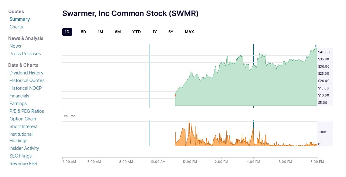View Dividend History page

coord(26,73)
